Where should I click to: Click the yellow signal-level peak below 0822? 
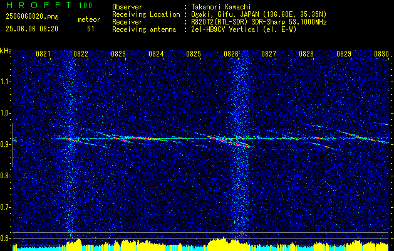(75, 245)
